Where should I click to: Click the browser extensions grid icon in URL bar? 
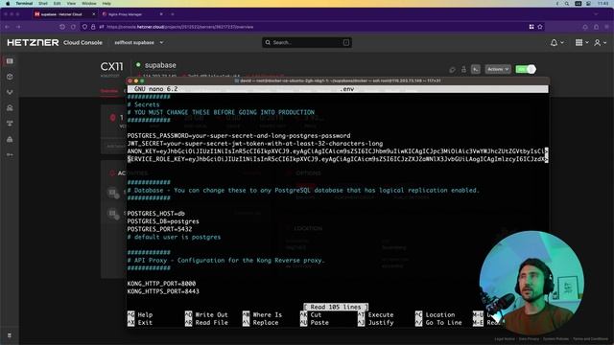pos(531,27)
